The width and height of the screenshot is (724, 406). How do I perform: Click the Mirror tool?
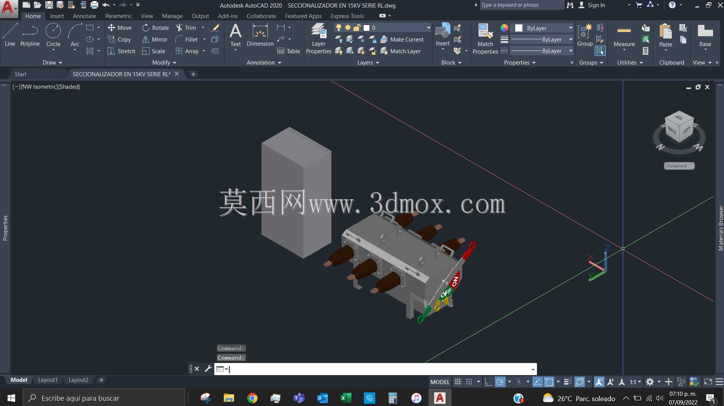point(155,39)
